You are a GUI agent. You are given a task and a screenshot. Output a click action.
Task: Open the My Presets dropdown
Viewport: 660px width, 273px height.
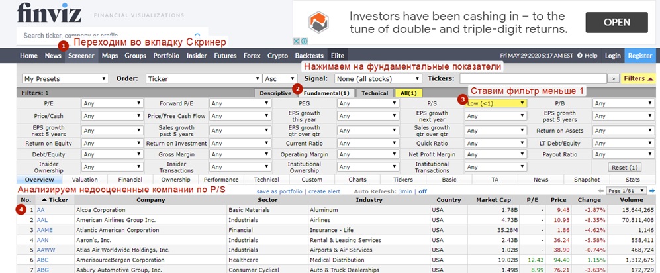(65, 78)
